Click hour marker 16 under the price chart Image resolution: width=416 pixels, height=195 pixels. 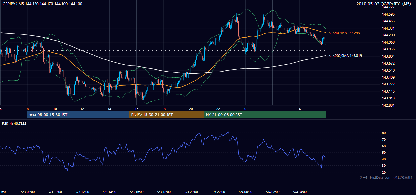click(137, 109)
